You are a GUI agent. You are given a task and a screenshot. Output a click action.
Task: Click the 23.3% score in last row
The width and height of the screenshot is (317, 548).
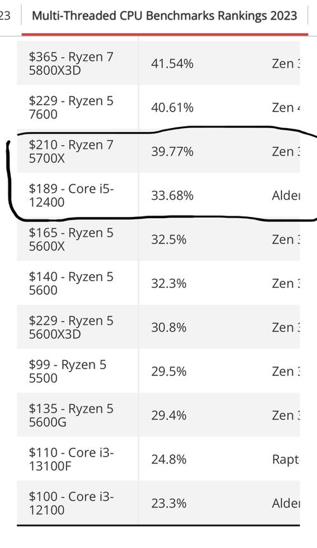point(169,503)
